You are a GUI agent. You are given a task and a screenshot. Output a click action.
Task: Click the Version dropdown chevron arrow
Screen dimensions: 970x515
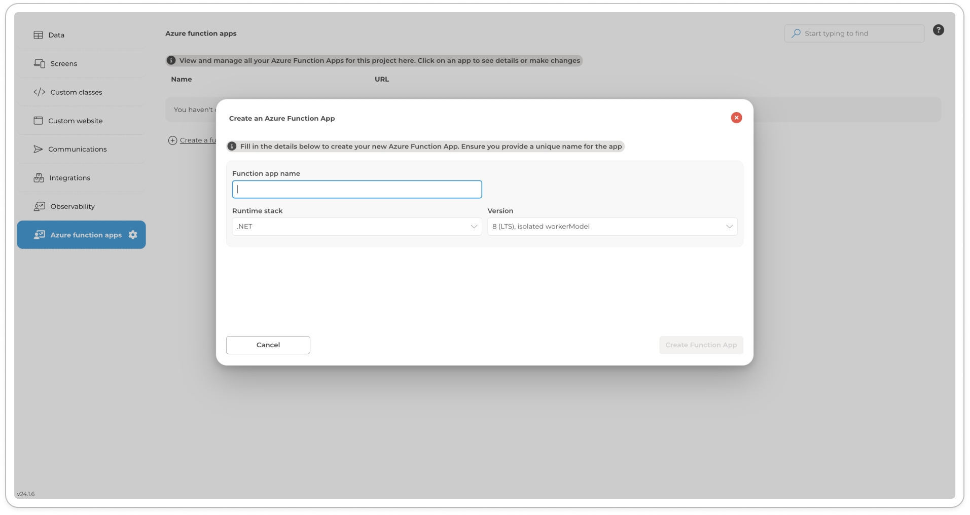tap(729, 227)
